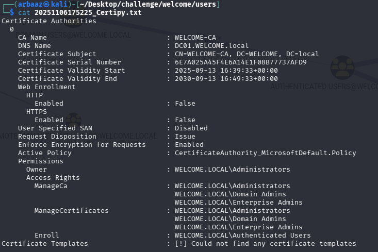Click the WELCOME-CA name value
Image resolution: width=378 pixels, height=252 pixels.
click(195, 38)
